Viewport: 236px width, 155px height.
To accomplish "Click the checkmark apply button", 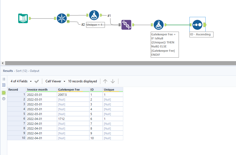I will click(x=37, y=81).
